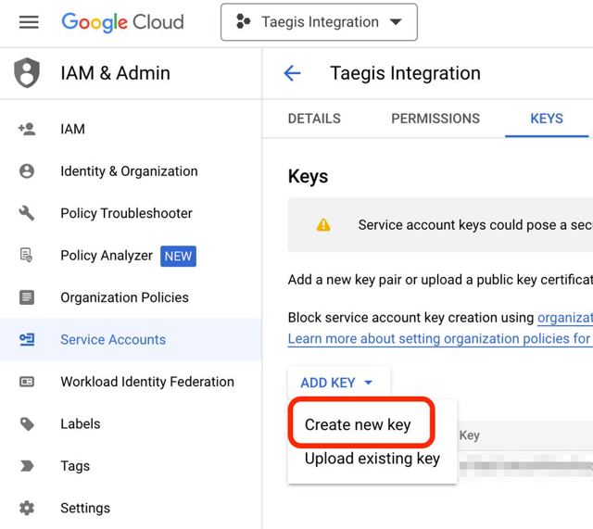Switch to the PERMISSIONS tab
Image resolution: width=593 pixels, height=529 pixels.
[435, 119]
